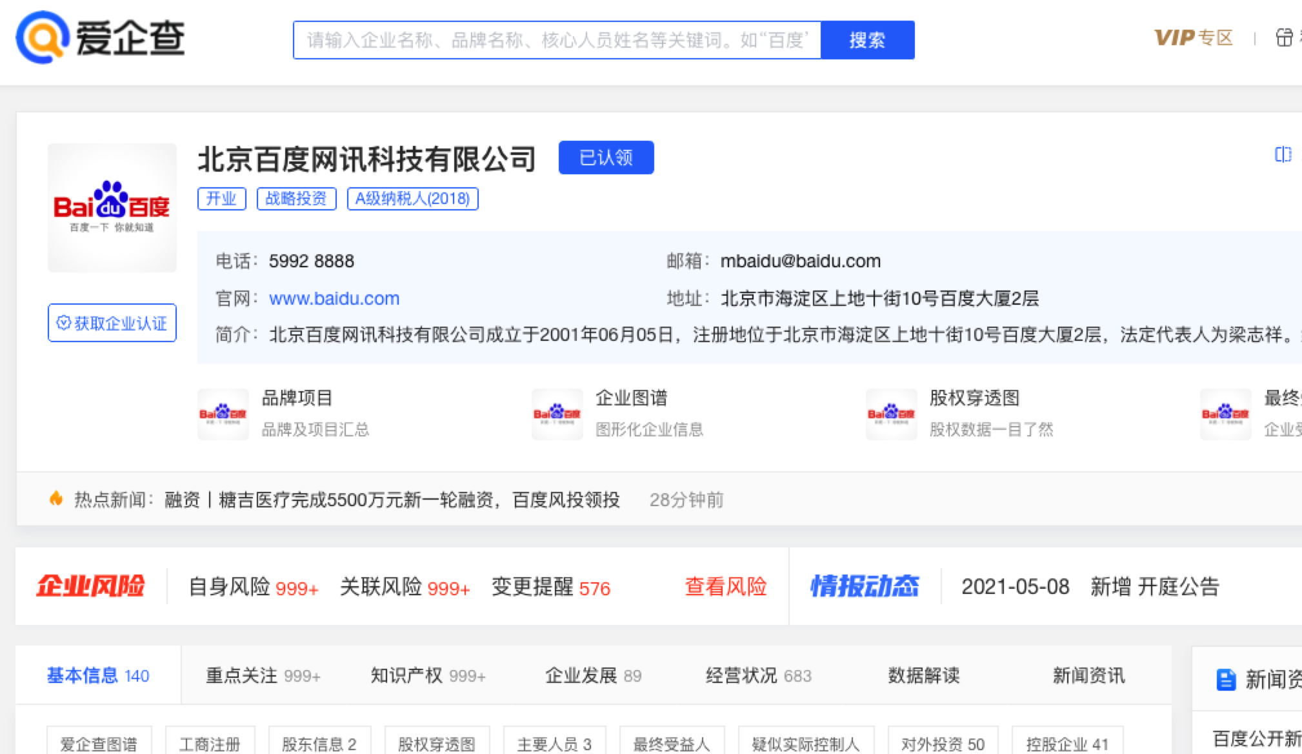Open the 股权穿透图 card title
The height and width of the screenshot is (754, 1302).
click(x=974, y=398)
